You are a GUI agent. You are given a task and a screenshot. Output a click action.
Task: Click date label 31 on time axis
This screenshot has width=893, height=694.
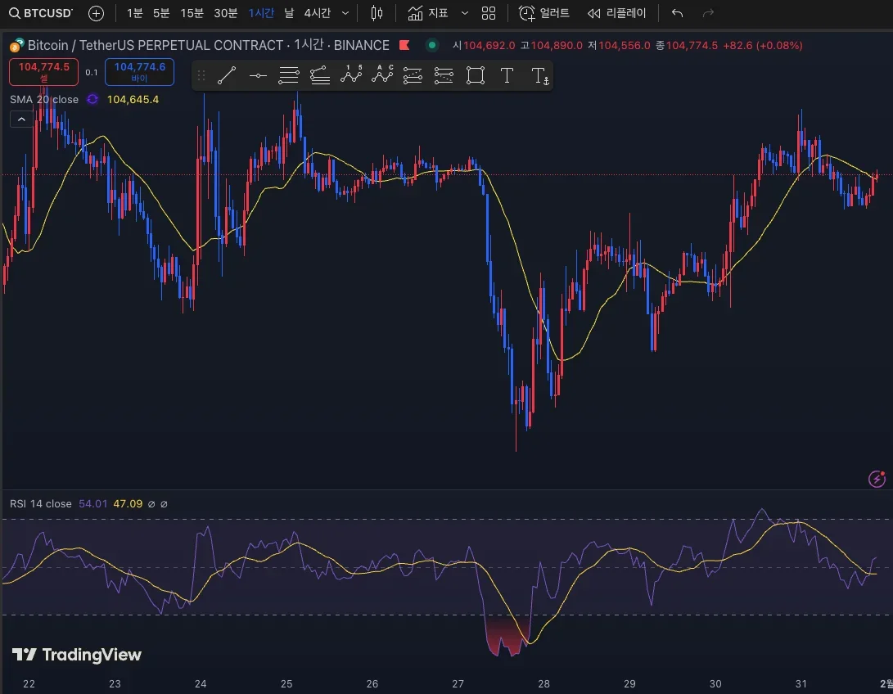(x=801, y=683)
